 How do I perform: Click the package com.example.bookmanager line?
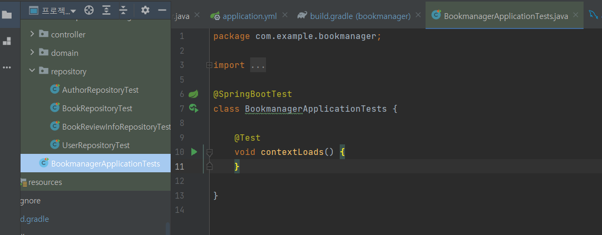[298, 36]
